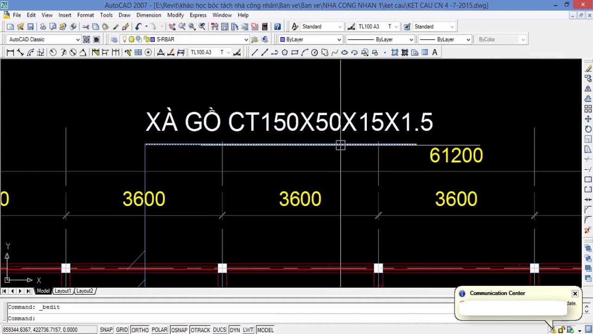Expand the AutoCAD Classic workspace dropdown
This screenshot has height=334, width=593.
point(78,39)
